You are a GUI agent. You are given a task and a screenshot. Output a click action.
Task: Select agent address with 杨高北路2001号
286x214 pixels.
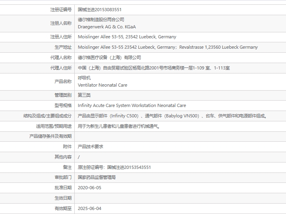pyautogui.click(x=154, y=68)
